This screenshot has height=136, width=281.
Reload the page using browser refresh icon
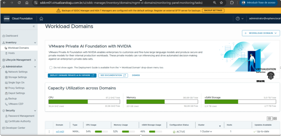19,3
